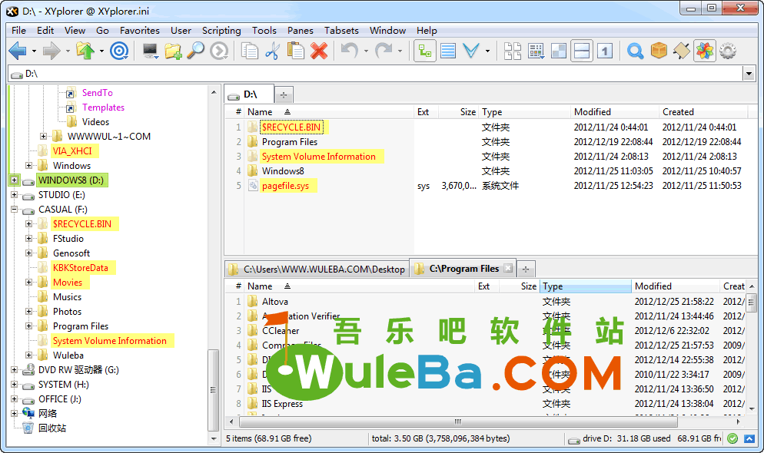
Task: Open the Drives monitor icon
Action: pos(150,51)
